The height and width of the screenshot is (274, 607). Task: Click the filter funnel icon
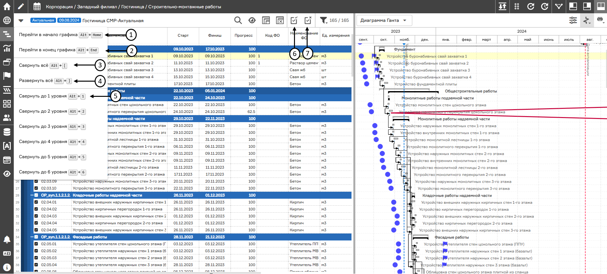point(323,21)
